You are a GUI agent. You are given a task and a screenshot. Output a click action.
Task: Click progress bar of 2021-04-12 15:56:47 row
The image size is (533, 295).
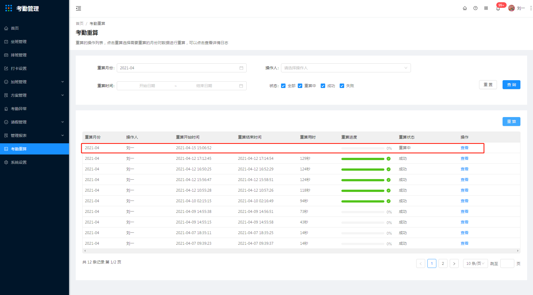click(363, 180)
